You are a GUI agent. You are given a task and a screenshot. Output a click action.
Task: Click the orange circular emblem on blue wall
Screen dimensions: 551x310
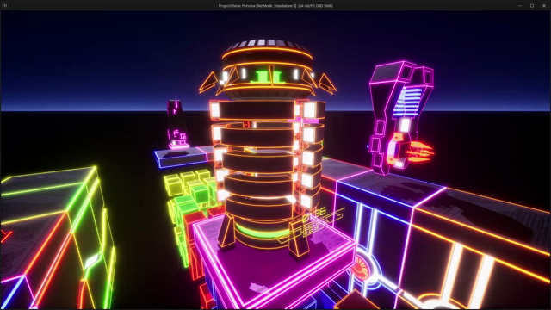(x=362, y=268)
